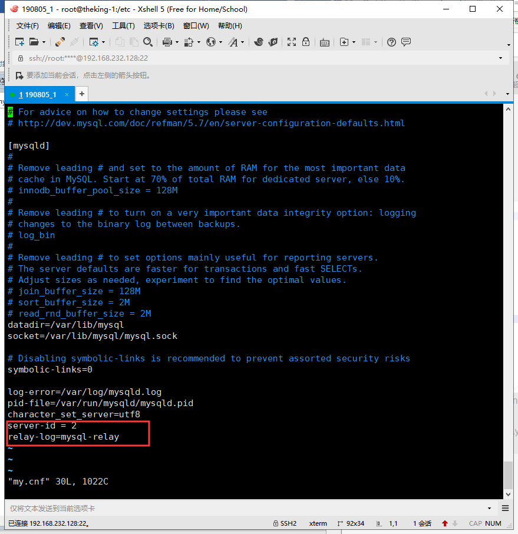
Task: Open the session properties gear icon
Action: tap(94, 42)
